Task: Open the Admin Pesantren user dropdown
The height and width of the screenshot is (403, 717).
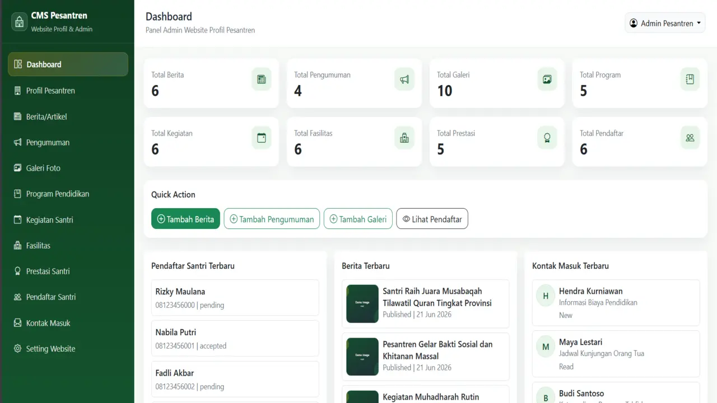Action: 665,24
